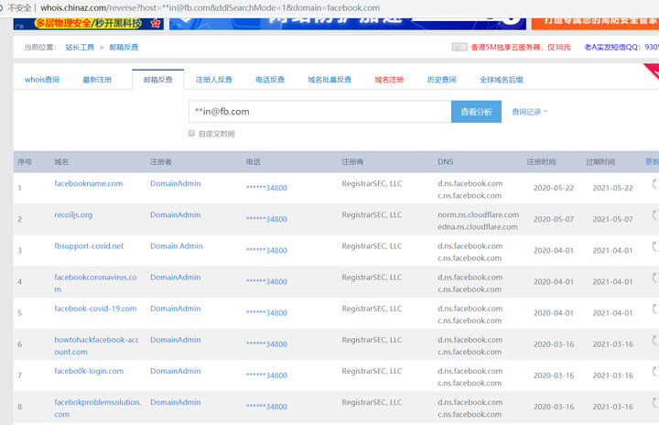Click the 域名 column header
The height and width of the screenshot is (425, 659).
pos(61,162)
